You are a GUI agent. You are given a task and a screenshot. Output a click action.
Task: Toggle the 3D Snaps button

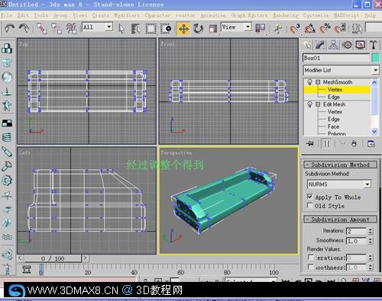pos(295,28)
